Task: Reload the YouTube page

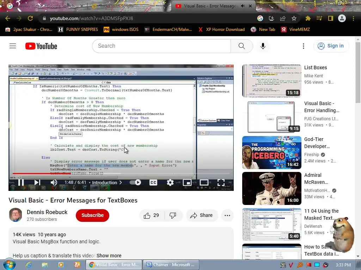Action: [x=30, y=18]
